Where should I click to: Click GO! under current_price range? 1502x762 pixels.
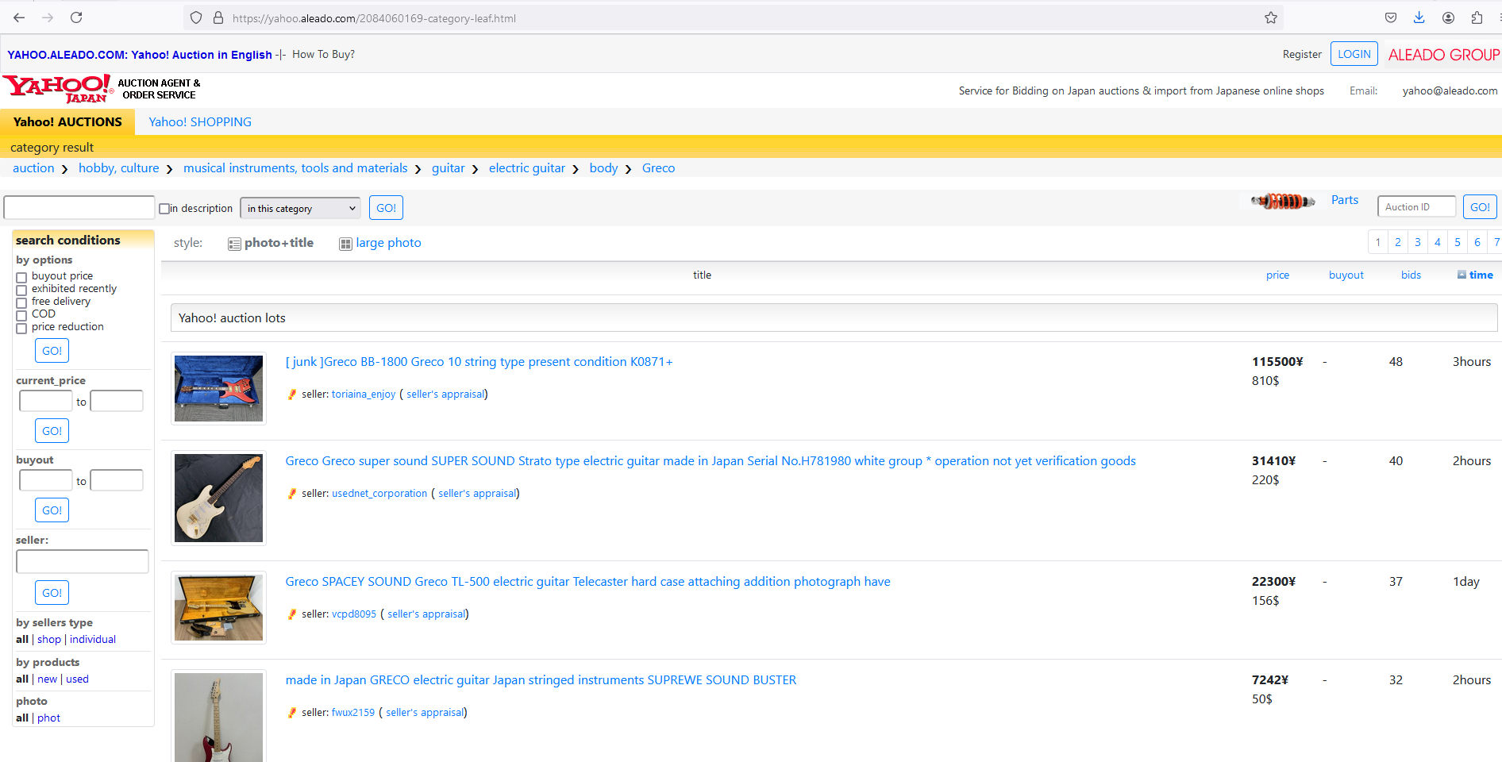tap(52, 431)
